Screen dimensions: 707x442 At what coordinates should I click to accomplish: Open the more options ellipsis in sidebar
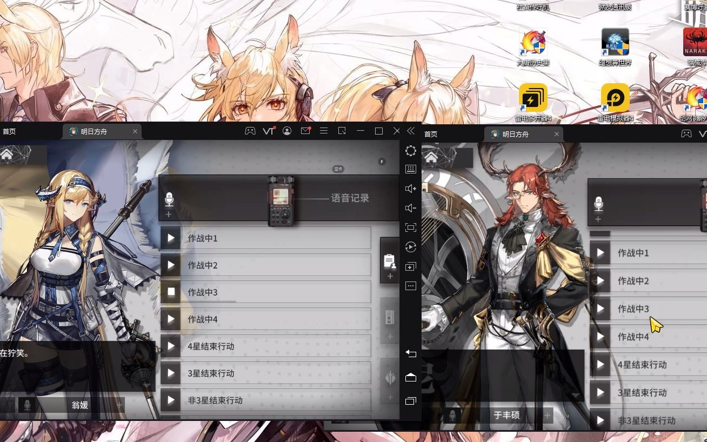411,286
